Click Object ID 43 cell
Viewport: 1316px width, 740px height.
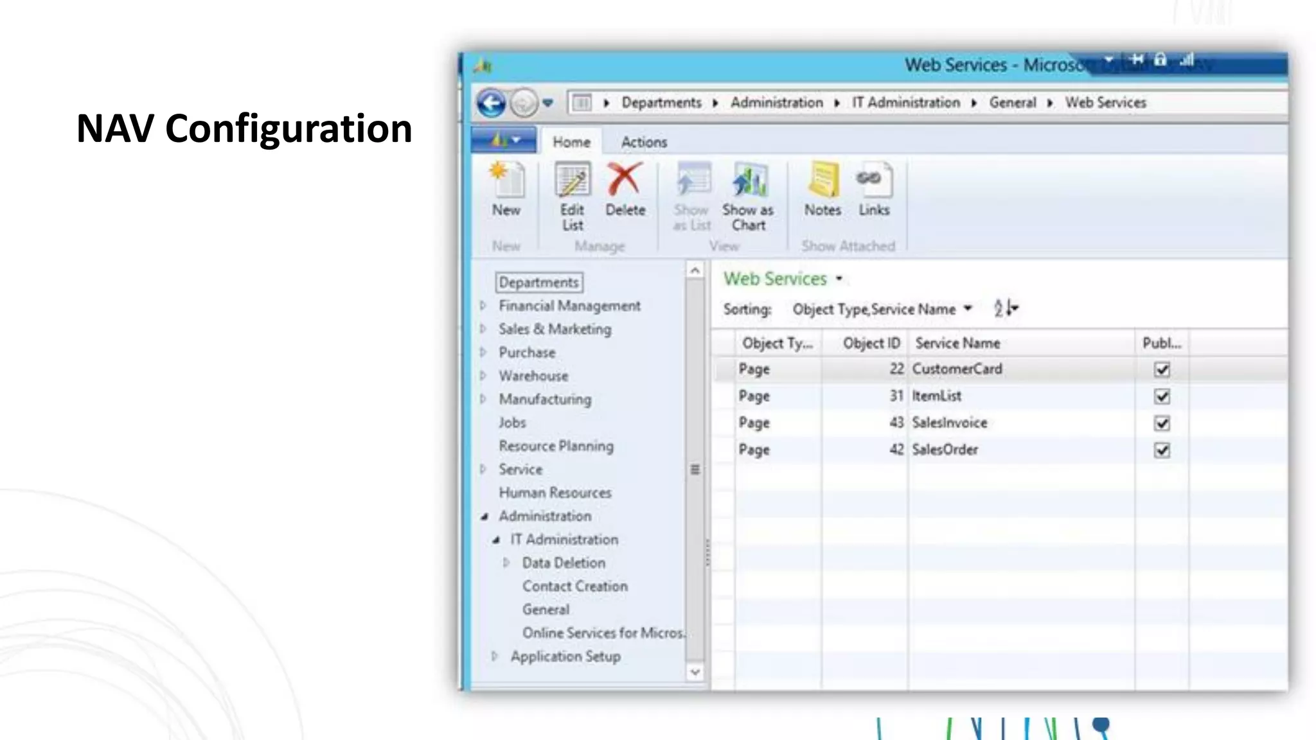click(x=865, y=423)
